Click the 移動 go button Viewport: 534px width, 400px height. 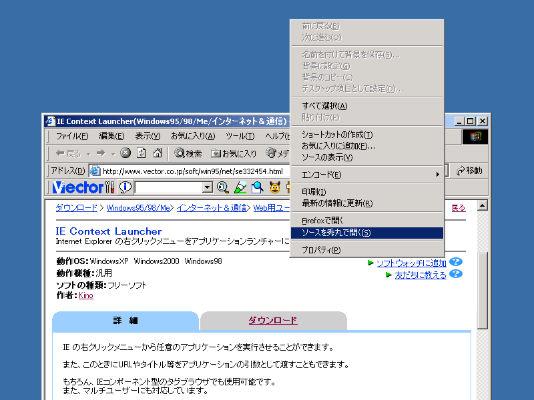point(469,171)
